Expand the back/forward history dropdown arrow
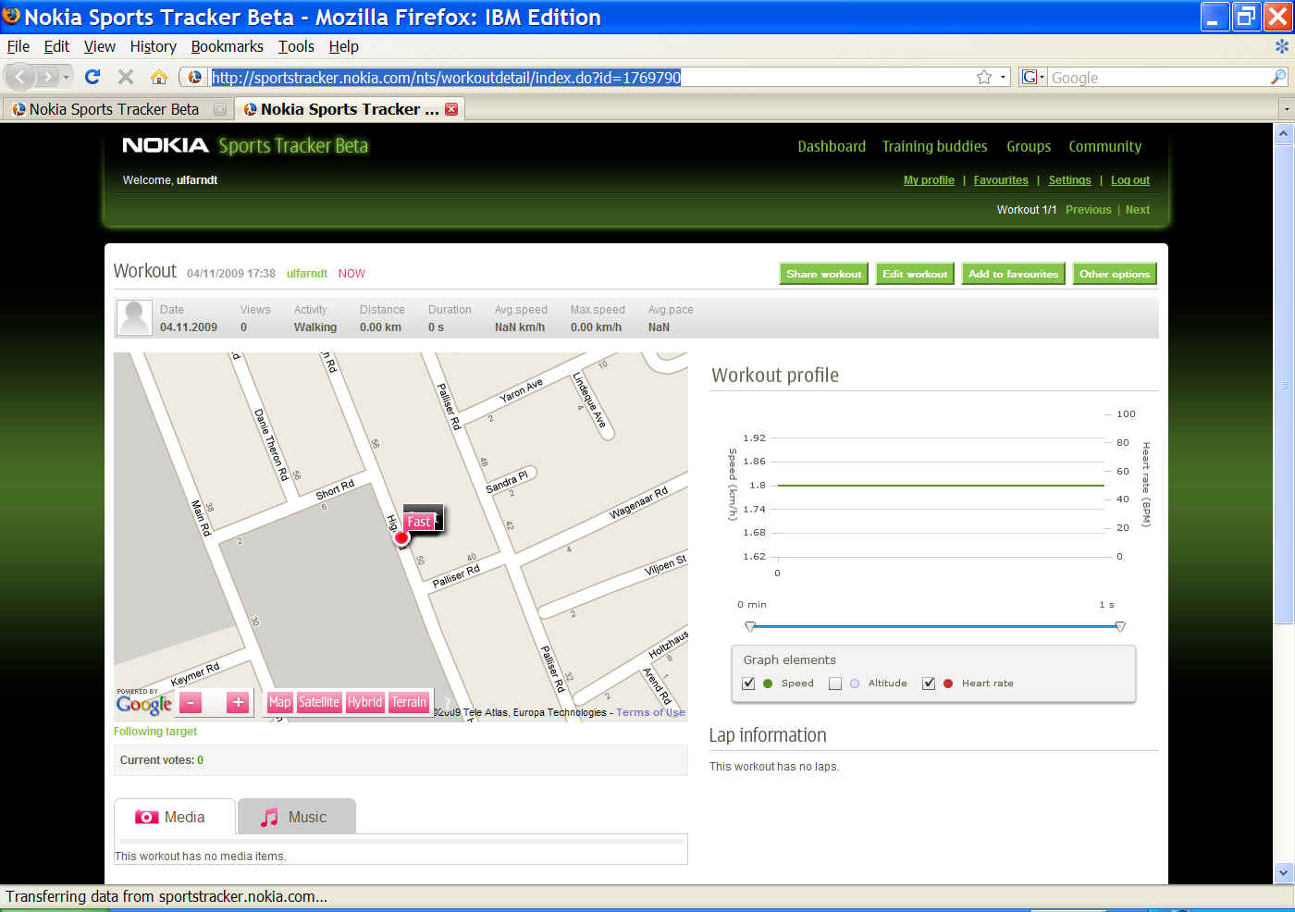The width and height of the screenshot is (1295, 912). point(66,77)
